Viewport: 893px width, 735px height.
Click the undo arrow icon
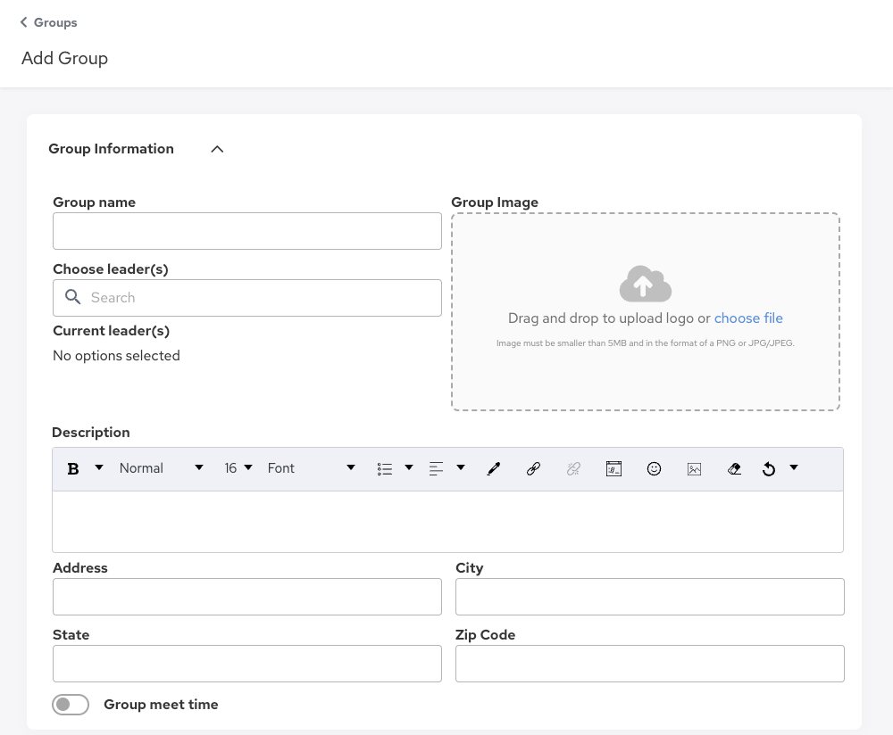pyautogui.click(x=769, y=468)
